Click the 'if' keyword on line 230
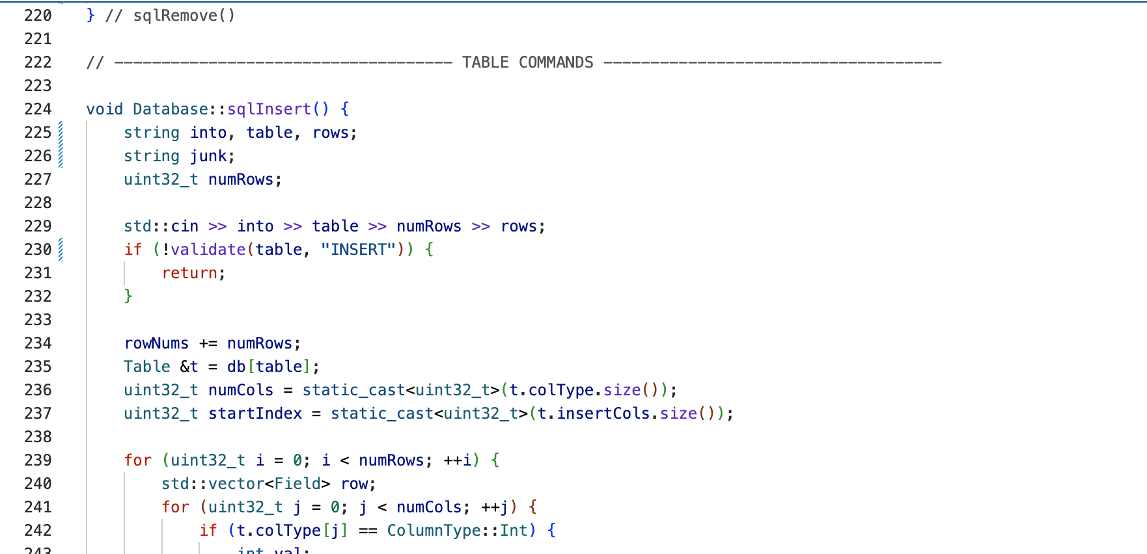This screenshot has height=554, width=1147. pyautogui.click(x=133, y=250)
